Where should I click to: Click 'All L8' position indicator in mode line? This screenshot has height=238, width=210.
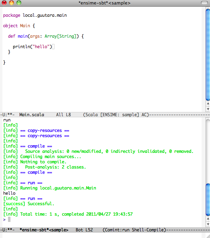63,115
